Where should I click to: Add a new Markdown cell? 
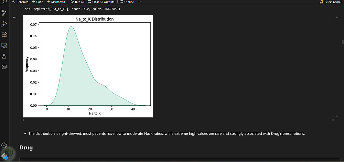[56, 2]
